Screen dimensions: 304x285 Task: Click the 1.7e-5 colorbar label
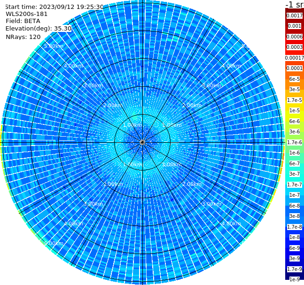click(295, 100)
